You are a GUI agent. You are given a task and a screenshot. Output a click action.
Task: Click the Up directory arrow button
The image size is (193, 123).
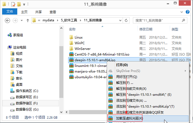tap(28, 21)
